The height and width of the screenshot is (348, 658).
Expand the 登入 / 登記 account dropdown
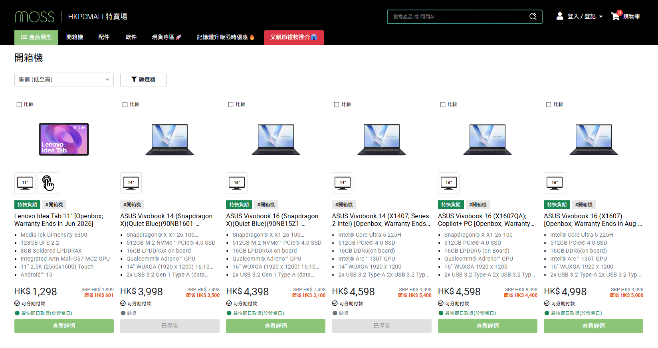[585, 16]
